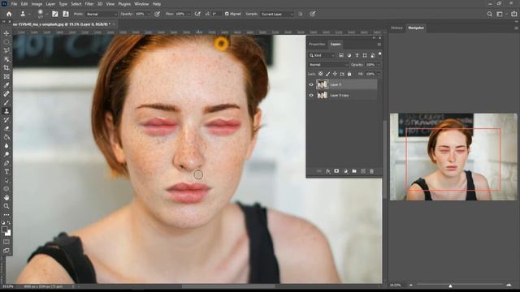Open the Layers panel options menu

(379, 44)
